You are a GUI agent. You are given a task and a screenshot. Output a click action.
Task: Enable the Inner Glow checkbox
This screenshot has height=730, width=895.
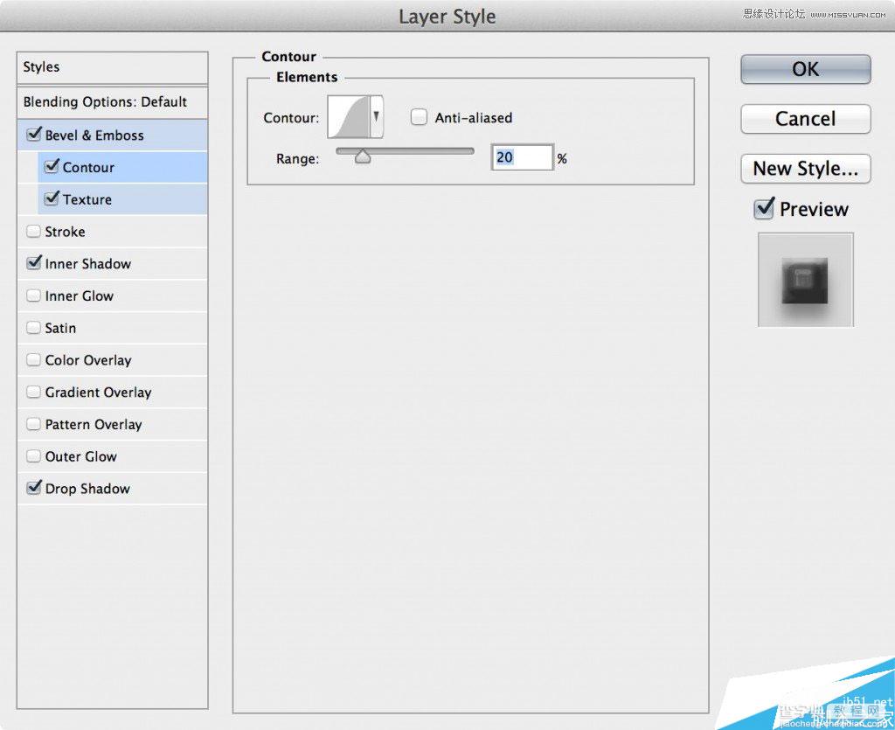click(34, 295)
